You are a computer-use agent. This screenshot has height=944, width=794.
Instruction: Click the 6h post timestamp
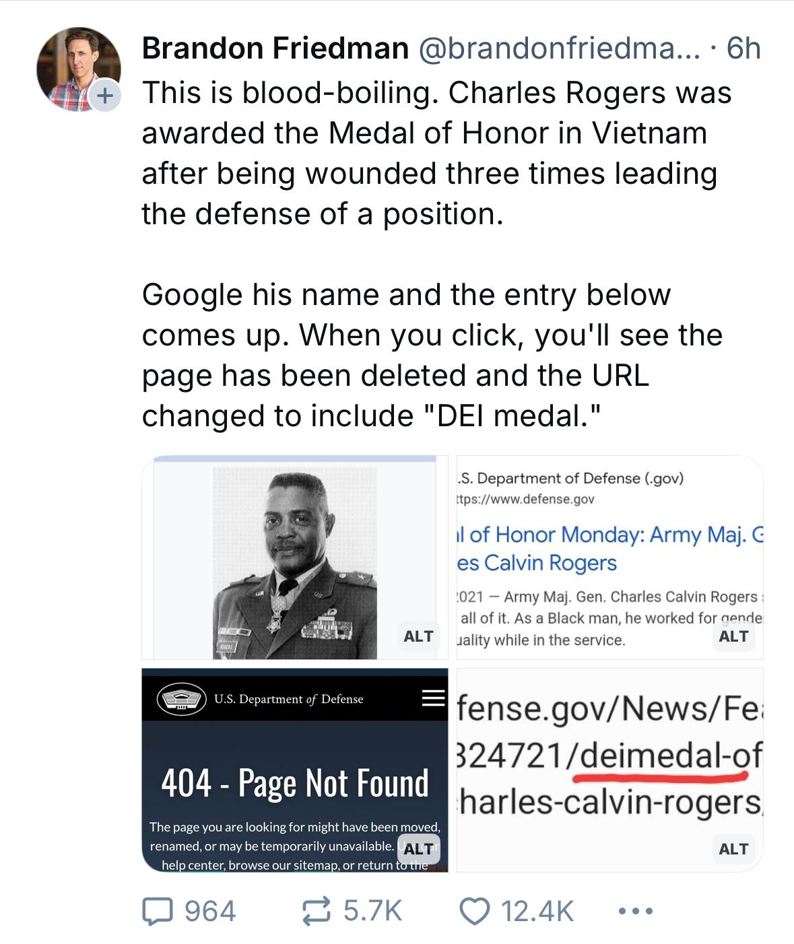click(743, 48)
